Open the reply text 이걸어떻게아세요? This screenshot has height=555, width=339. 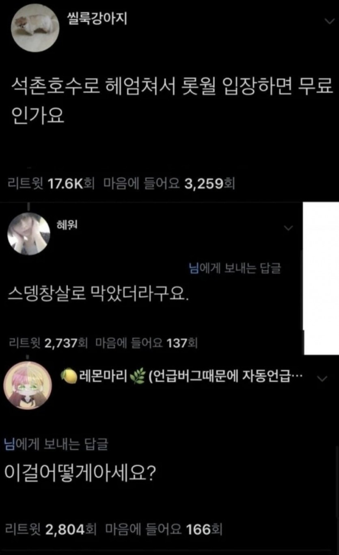point(79,472)
